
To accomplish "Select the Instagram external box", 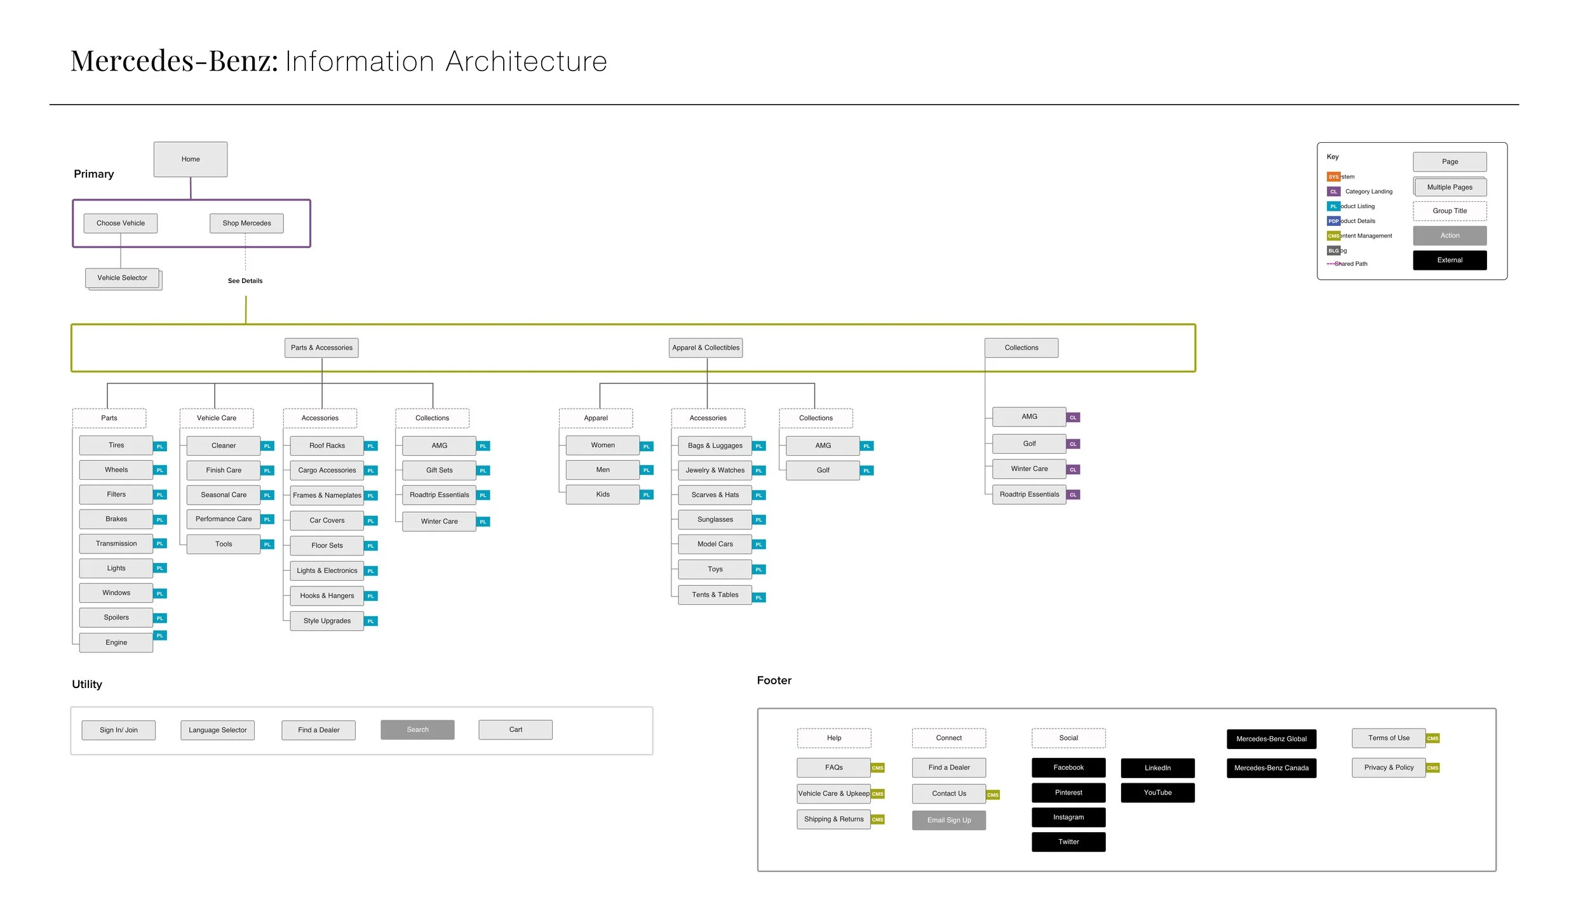I will click(1068, 818).
